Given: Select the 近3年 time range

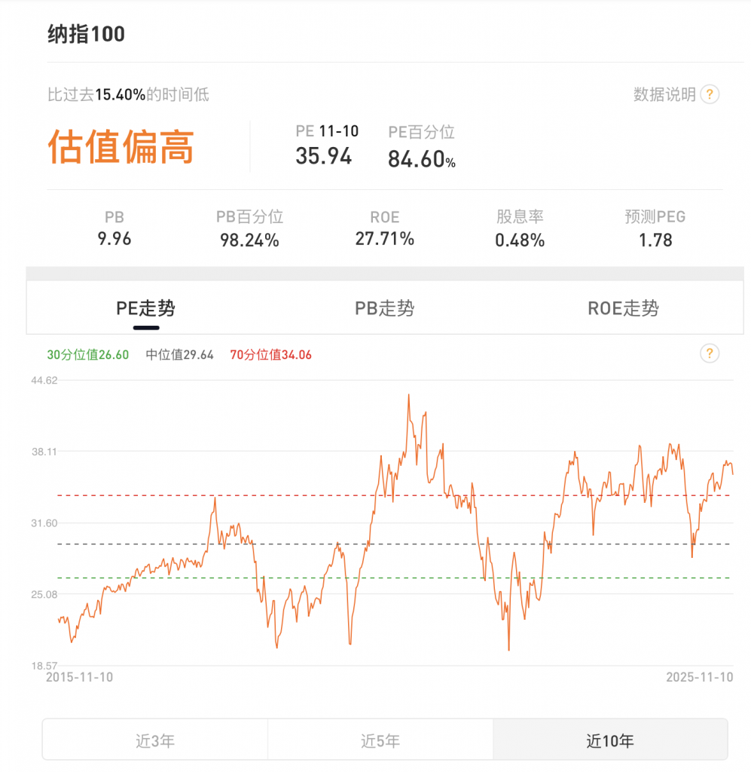Looking at the screenshot, I should click(155, 740).
